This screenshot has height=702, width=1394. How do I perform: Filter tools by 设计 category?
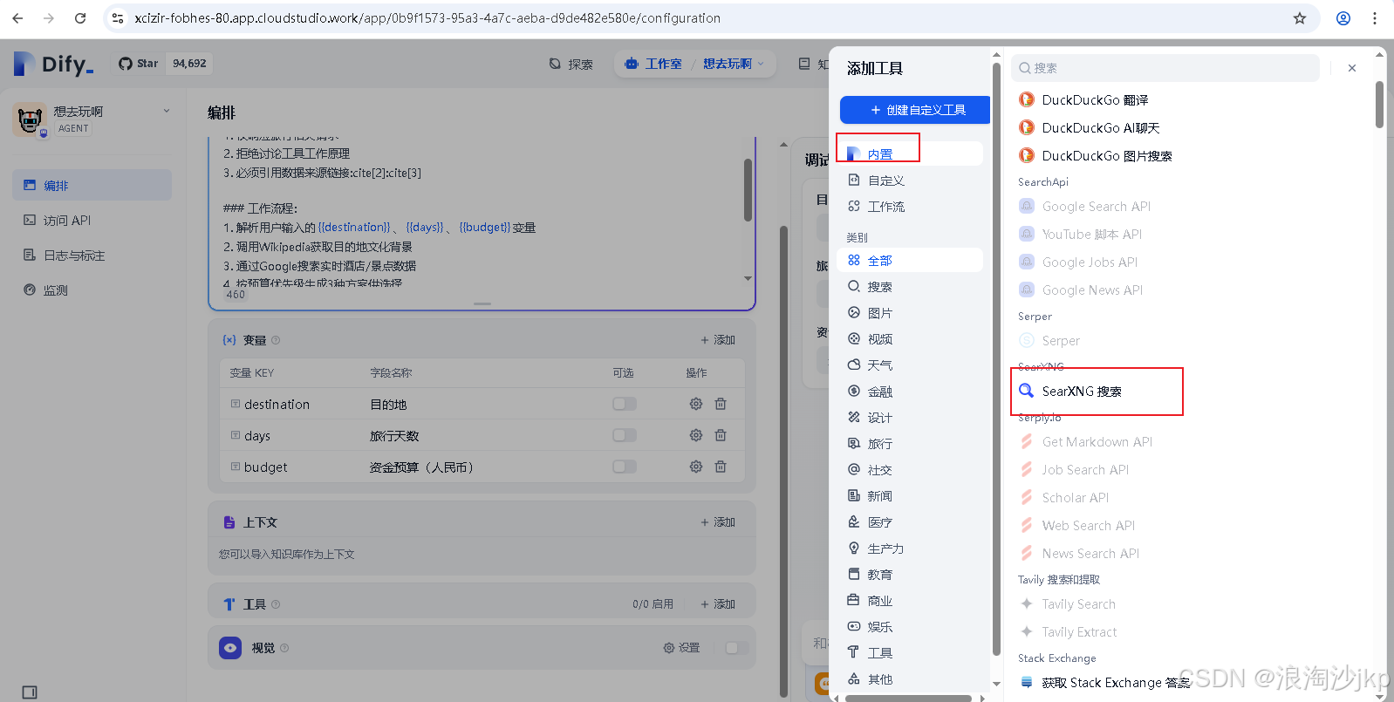(x=910, y=418)
